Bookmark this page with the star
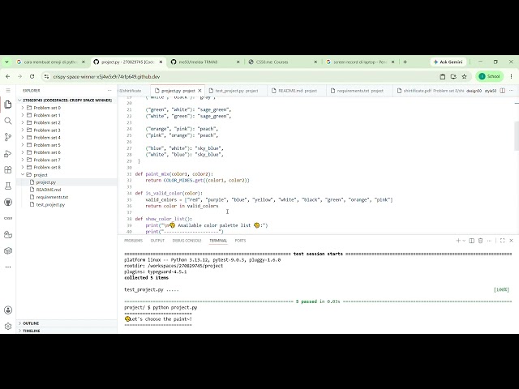 pos(464,76)
